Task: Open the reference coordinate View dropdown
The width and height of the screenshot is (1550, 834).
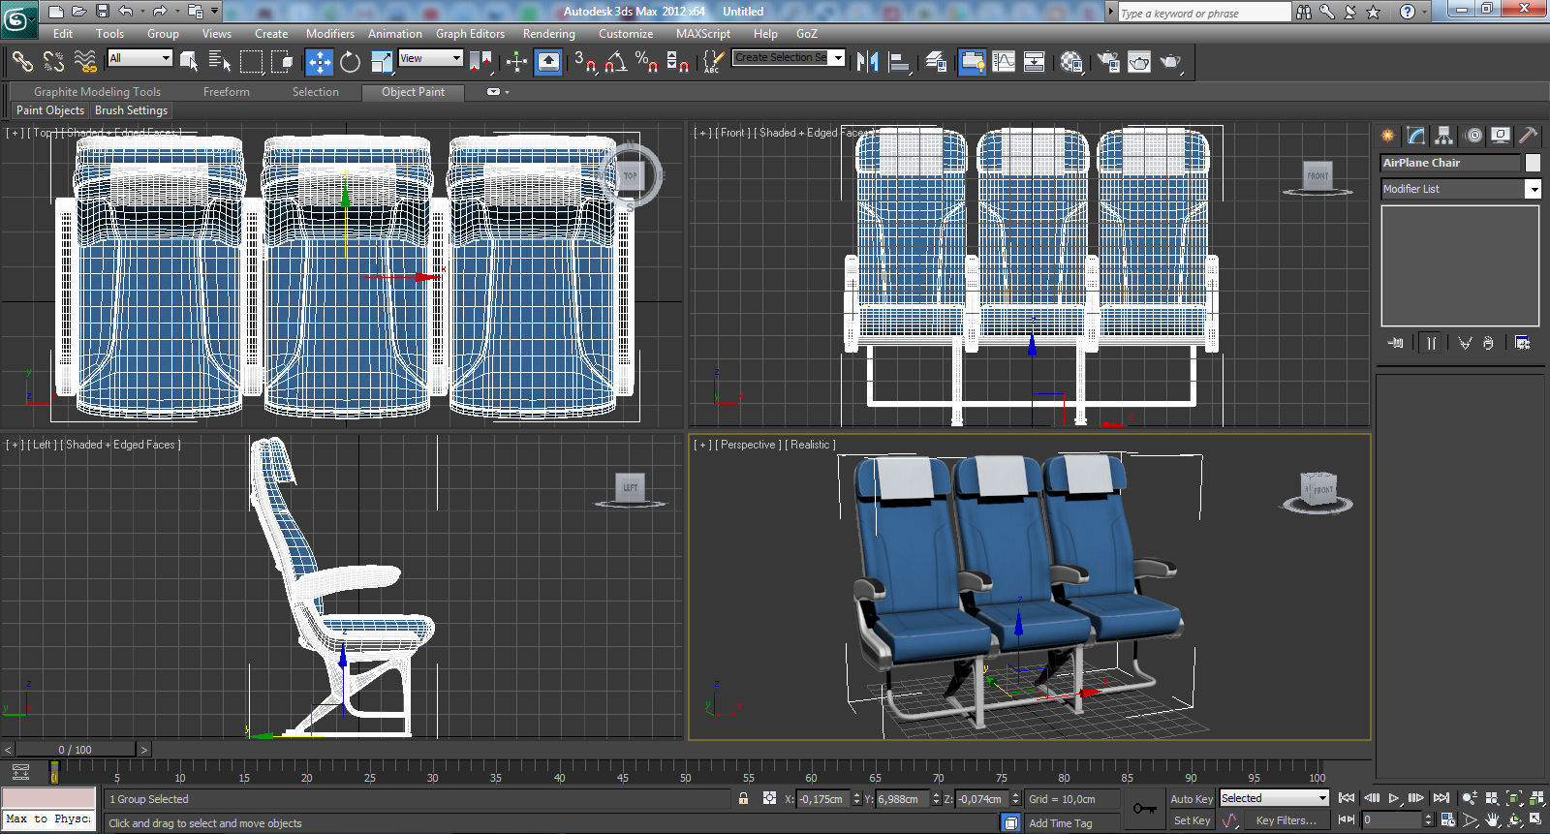Action: click(x=431, y=58)
